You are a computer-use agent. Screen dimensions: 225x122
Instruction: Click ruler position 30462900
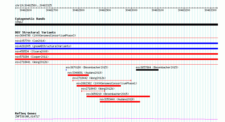pos(105,10)
